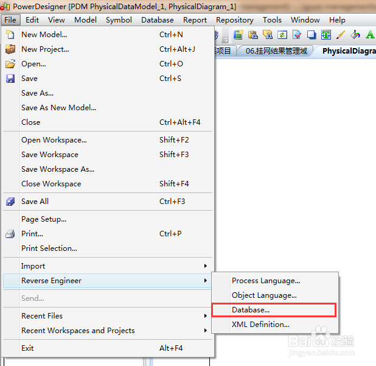Click the paste-as-shortcut clipboard toolbar icon
Viewport: 376px width, 366px height.
pyautogui.click(x=253, y=35)
